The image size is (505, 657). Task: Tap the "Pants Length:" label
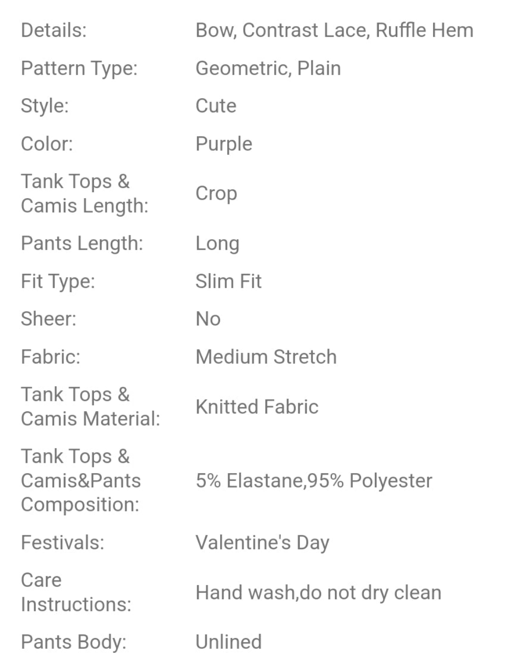[x=82, y=243]
